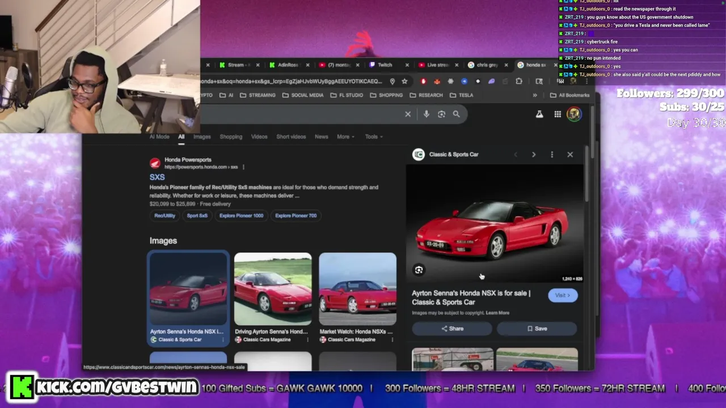Viewport: 726px width, 408px height.
Task: Bookmark this page with the star icon
Action: coord(404,82)
